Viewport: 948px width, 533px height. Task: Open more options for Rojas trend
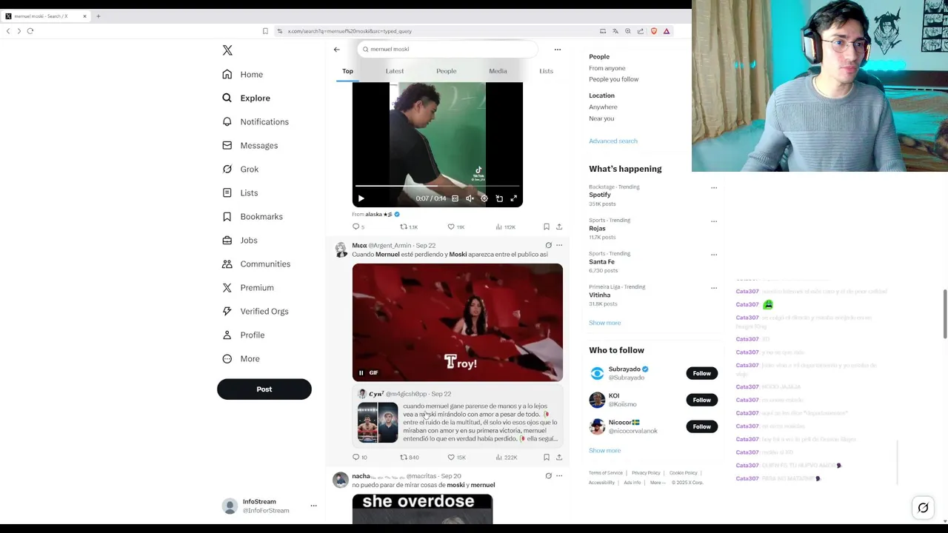tap(714, 221)
